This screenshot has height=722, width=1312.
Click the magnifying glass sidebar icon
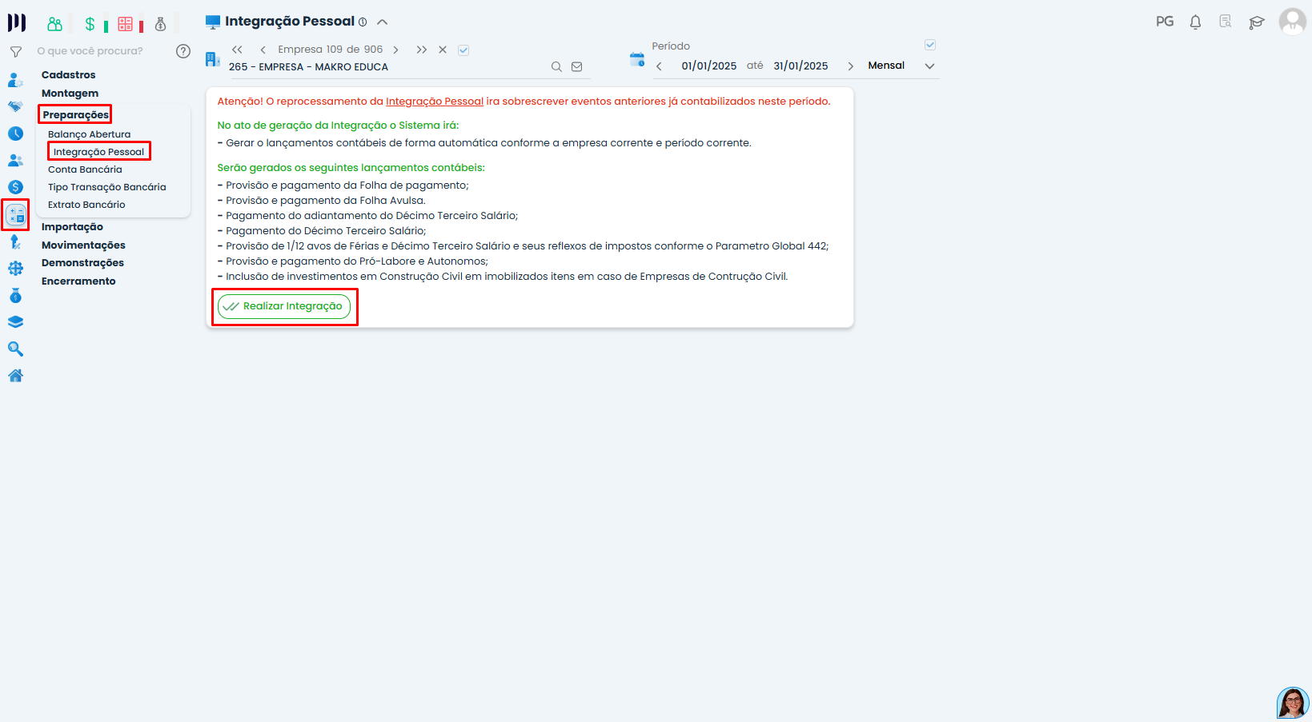[x=15, y=349]
